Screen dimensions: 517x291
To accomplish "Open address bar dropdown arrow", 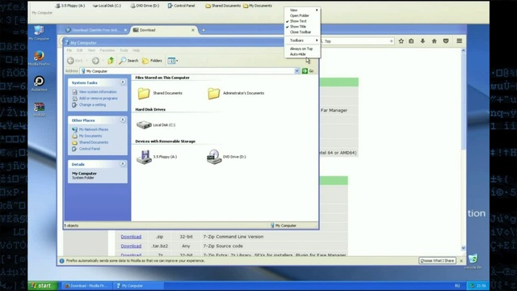I will 296,71.
